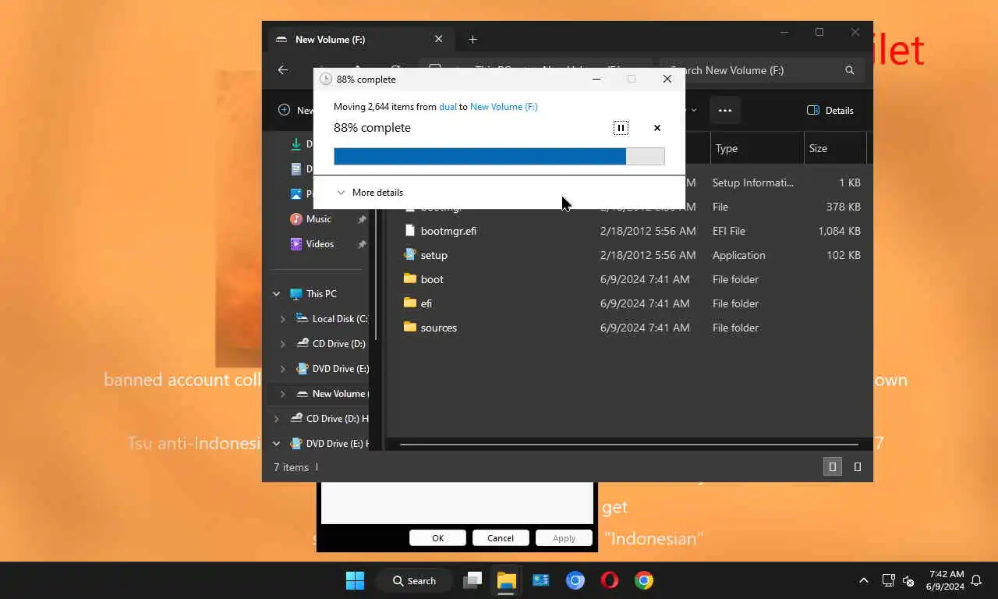The height and width of the screenshot is (599, 998).
Task: Open Google Chrome from the taskbar
Action: [644, 580]
